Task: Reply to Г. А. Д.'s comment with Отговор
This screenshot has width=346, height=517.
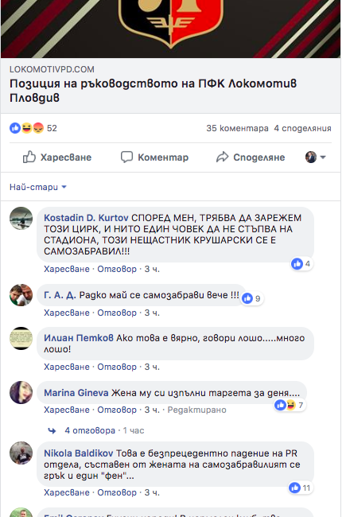Action: click(x=117, y=313)
